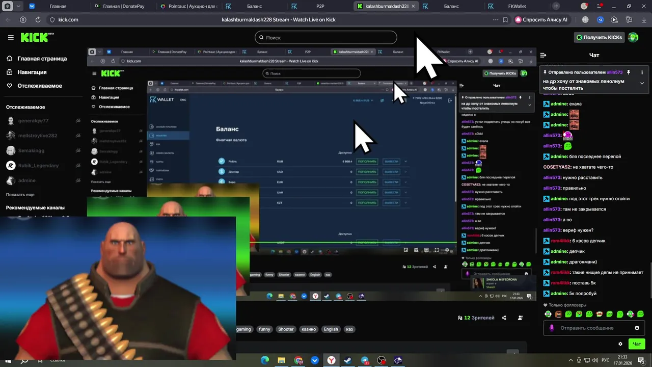This screenshot has width=652, height=367.
Task: Open File Explorer from the taskbar
Action: point(281,360)
